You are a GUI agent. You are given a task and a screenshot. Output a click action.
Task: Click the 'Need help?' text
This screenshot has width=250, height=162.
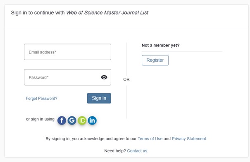tap(115, 151)
